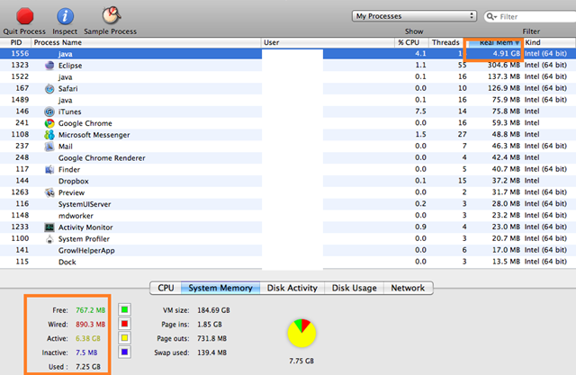Select the Dropbox process row
Screen dimensions: 576x375
[288, 181]
